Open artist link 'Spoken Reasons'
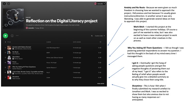Screen dimensions: 185x104 pos(17,69)
